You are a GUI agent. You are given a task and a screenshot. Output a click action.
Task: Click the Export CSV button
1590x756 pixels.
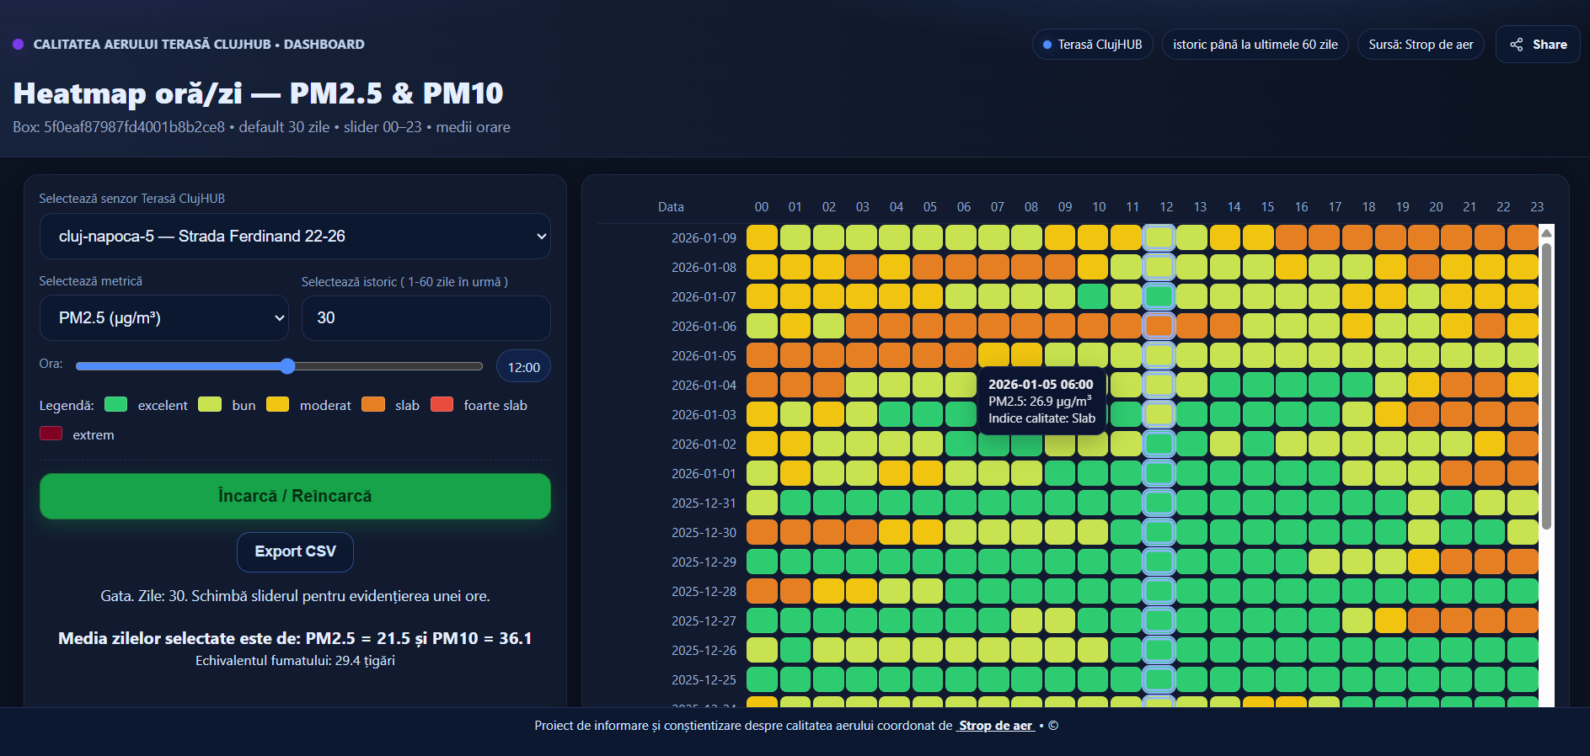click(x=295, y=551)
